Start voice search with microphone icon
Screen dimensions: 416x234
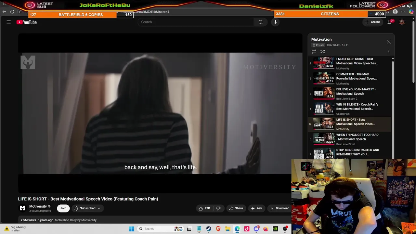point(275,22)
